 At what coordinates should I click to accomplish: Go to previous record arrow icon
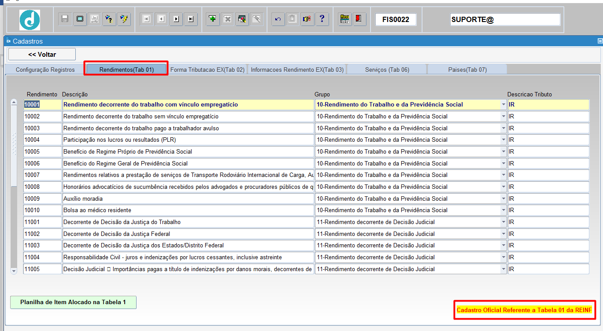pos(161,19)
